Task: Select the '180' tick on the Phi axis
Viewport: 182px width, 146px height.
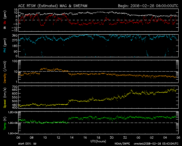Action: 15,46
